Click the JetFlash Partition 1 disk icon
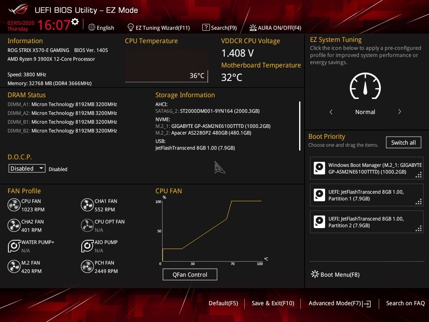Image resolution: width=429 pixels, height=322 pixels. click(x=319, y=195)
